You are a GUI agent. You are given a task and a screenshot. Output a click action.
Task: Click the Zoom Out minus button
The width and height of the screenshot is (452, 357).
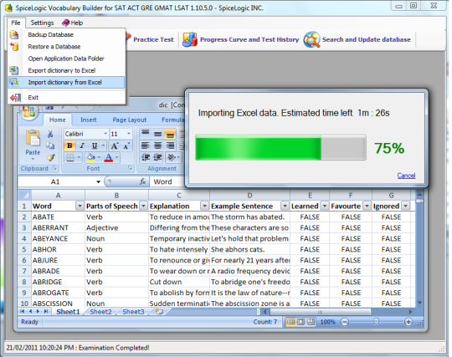coord(345,322)
